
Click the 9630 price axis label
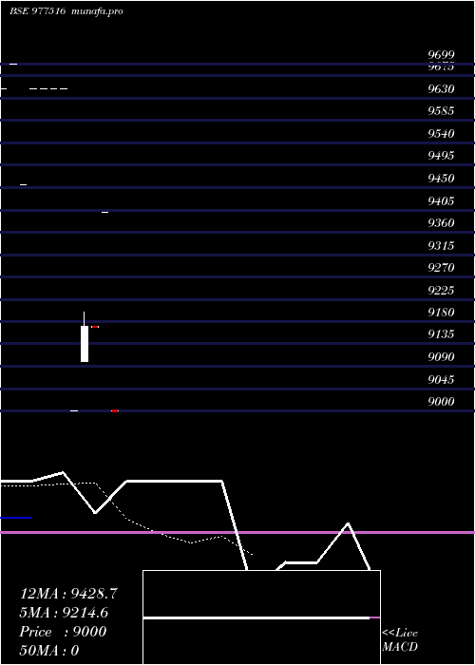point(441,89)
